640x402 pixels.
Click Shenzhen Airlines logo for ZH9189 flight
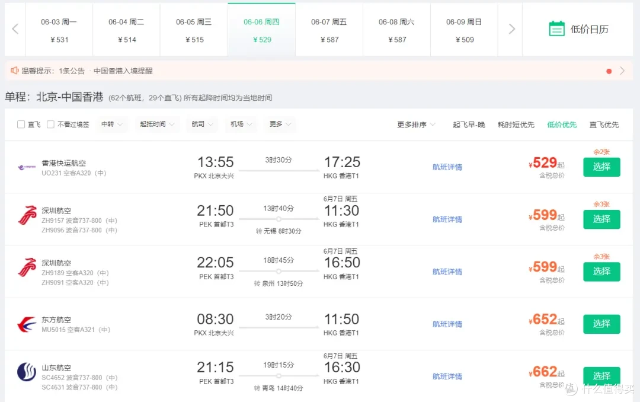(x=27, y=267)
